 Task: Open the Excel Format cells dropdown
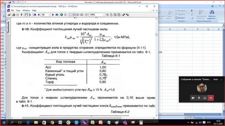(x=181, y=18)
